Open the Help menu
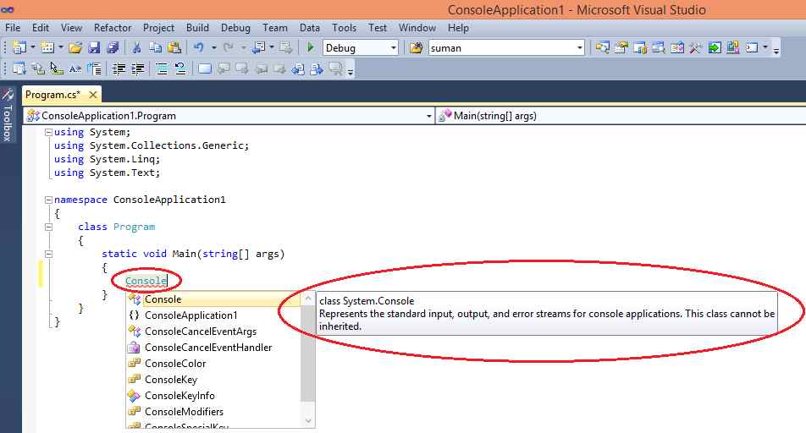Screen dimensions: 806x433 pyautogui.click(x=458, y=28)
